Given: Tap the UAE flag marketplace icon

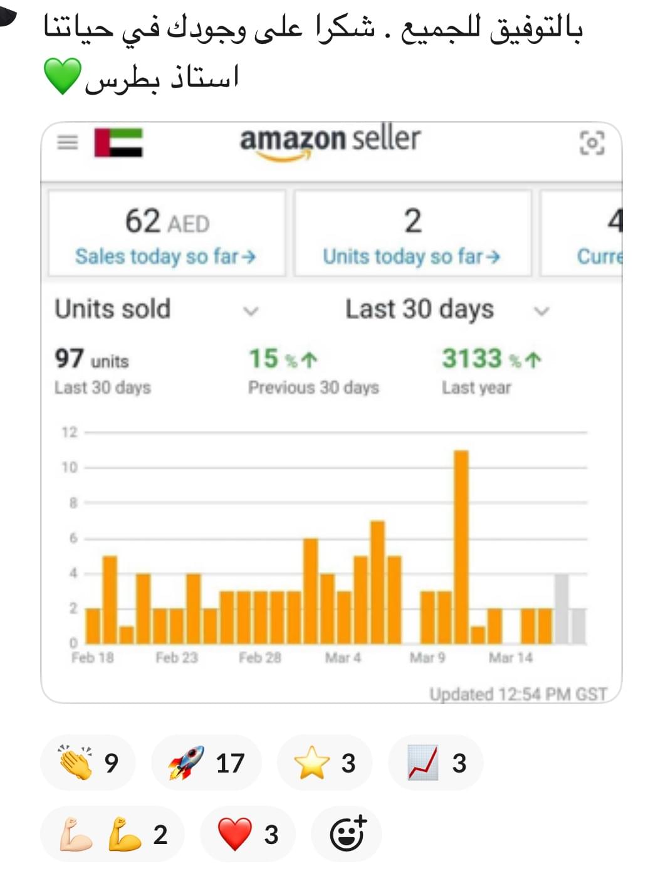Looking at the screenshot, I should click(x=118, y=142).
